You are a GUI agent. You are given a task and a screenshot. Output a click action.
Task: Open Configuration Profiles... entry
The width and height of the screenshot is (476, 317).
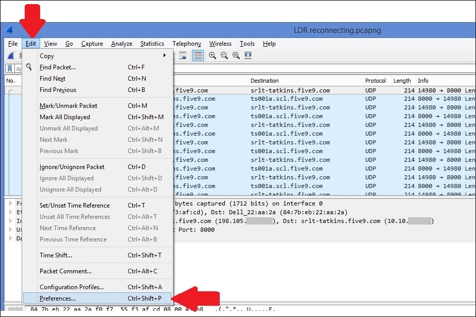point(97,287)
